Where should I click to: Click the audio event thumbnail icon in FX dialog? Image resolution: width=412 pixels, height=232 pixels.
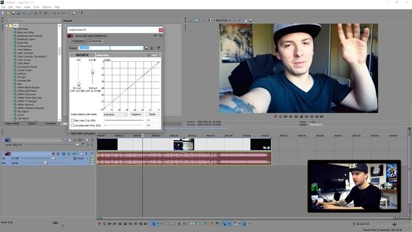tap(70, 36)
